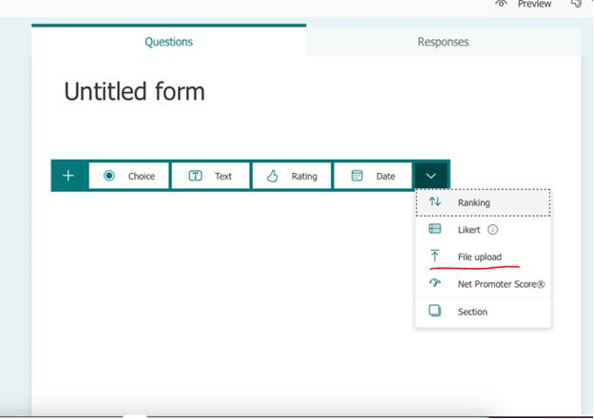Add a Choice question
Viewport: 594px width, 419px height.
click(129, 176)
